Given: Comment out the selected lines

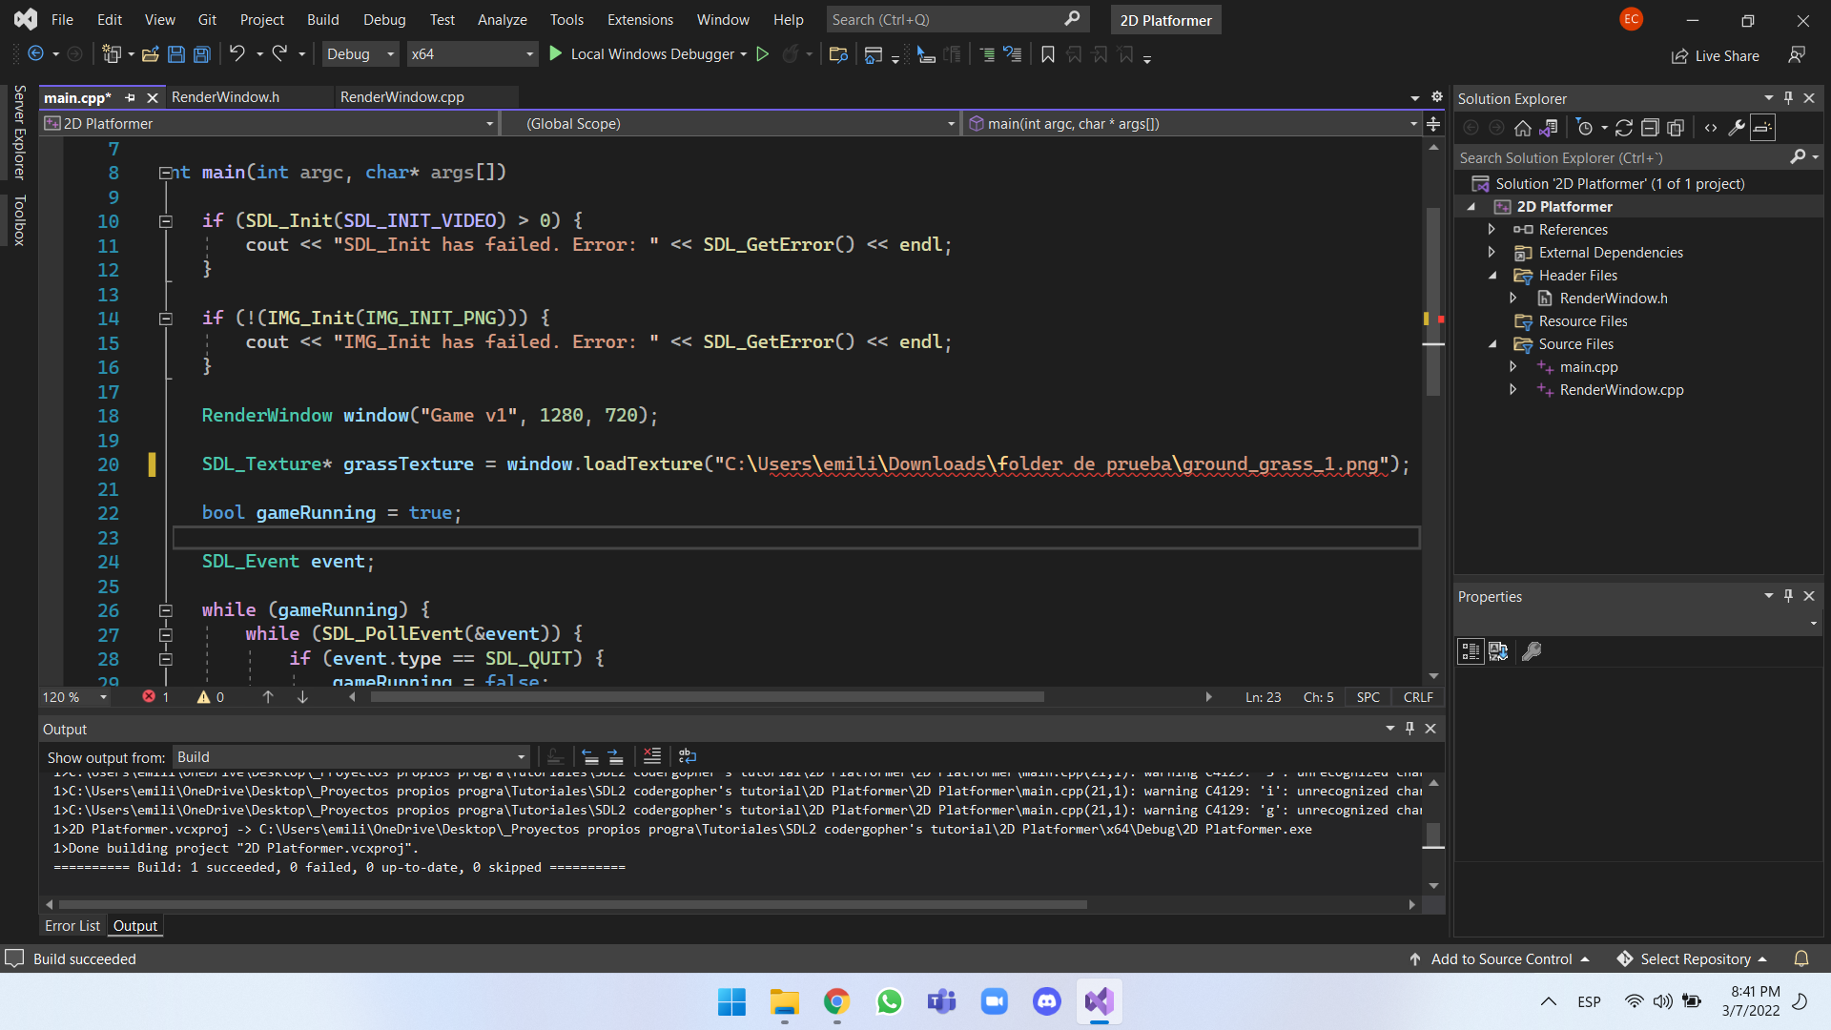Looking at the screenshot, I should coord(987,54).
